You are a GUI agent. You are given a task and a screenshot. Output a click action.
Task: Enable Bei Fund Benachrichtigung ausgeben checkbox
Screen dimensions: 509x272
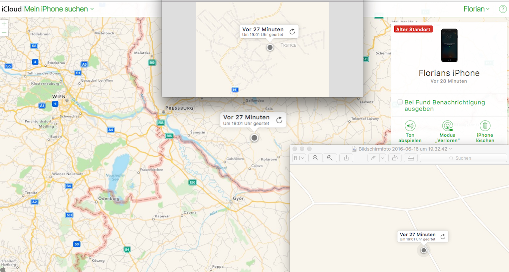pos(400,102)
